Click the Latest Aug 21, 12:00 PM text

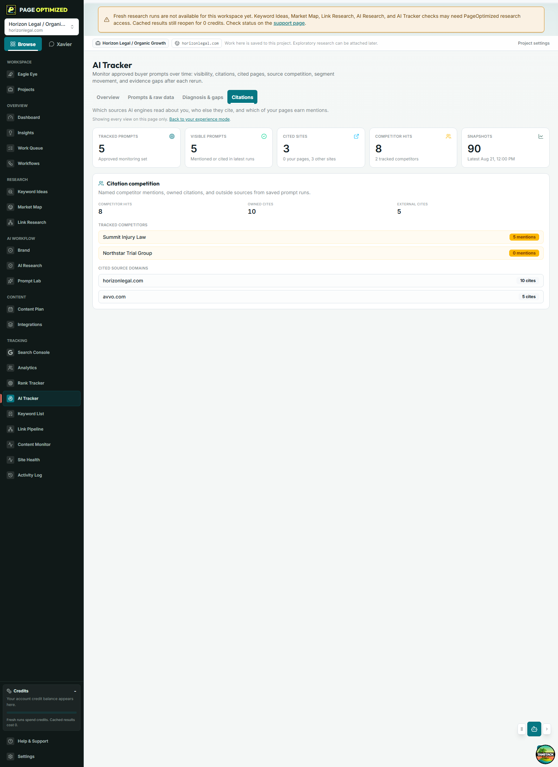491,159
